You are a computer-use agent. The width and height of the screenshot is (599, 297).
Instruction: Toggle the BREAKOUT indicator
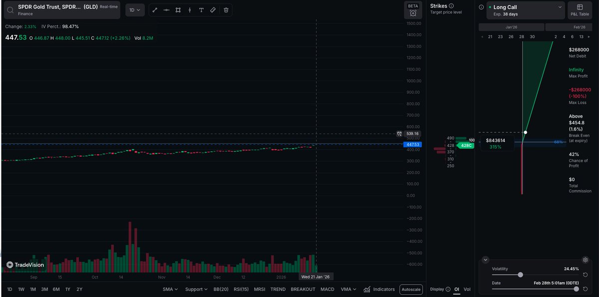coord(303,289)
